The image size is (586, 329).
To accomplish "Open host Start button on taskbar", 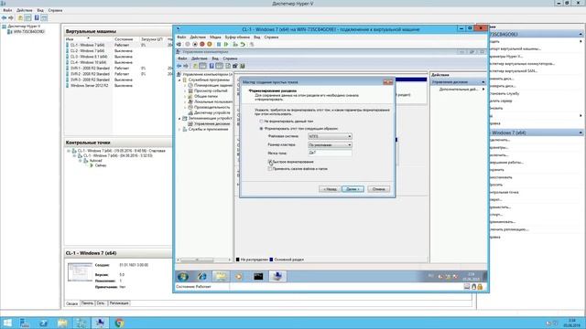I will pos(7,323).
